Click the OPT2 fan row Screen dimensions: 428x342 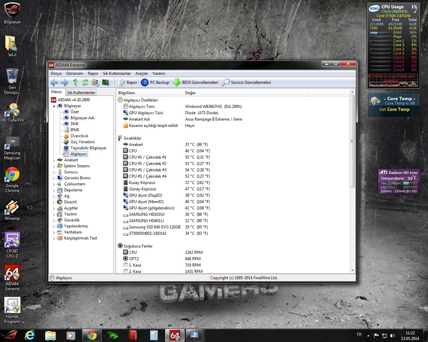click(233, 259)
